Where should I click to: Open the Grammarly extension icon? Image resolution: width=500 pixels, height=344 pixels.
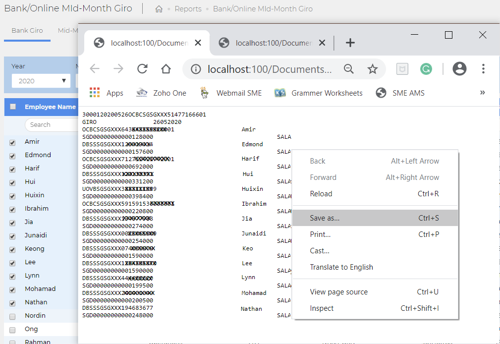click(x=426, y=69)
